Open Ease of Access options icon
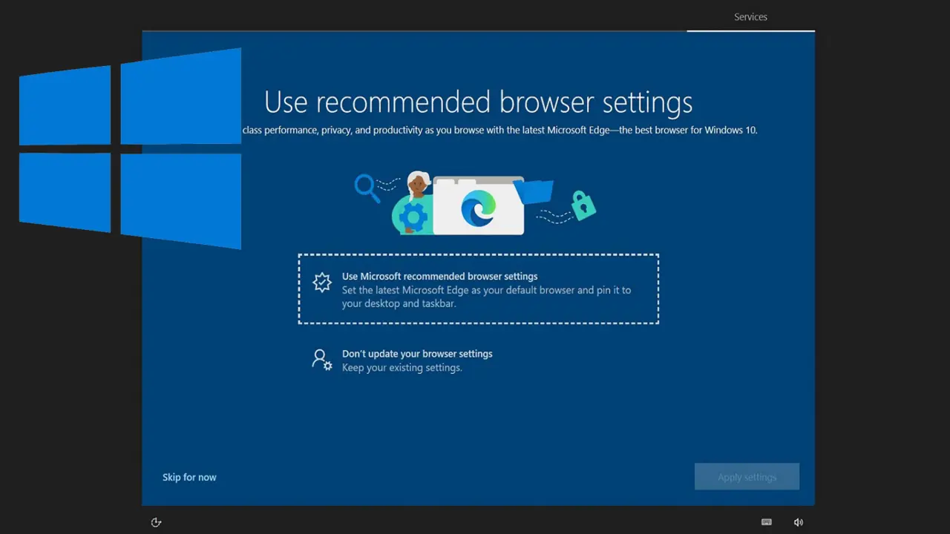Screen dimensions: 950x534 (156, 522)
